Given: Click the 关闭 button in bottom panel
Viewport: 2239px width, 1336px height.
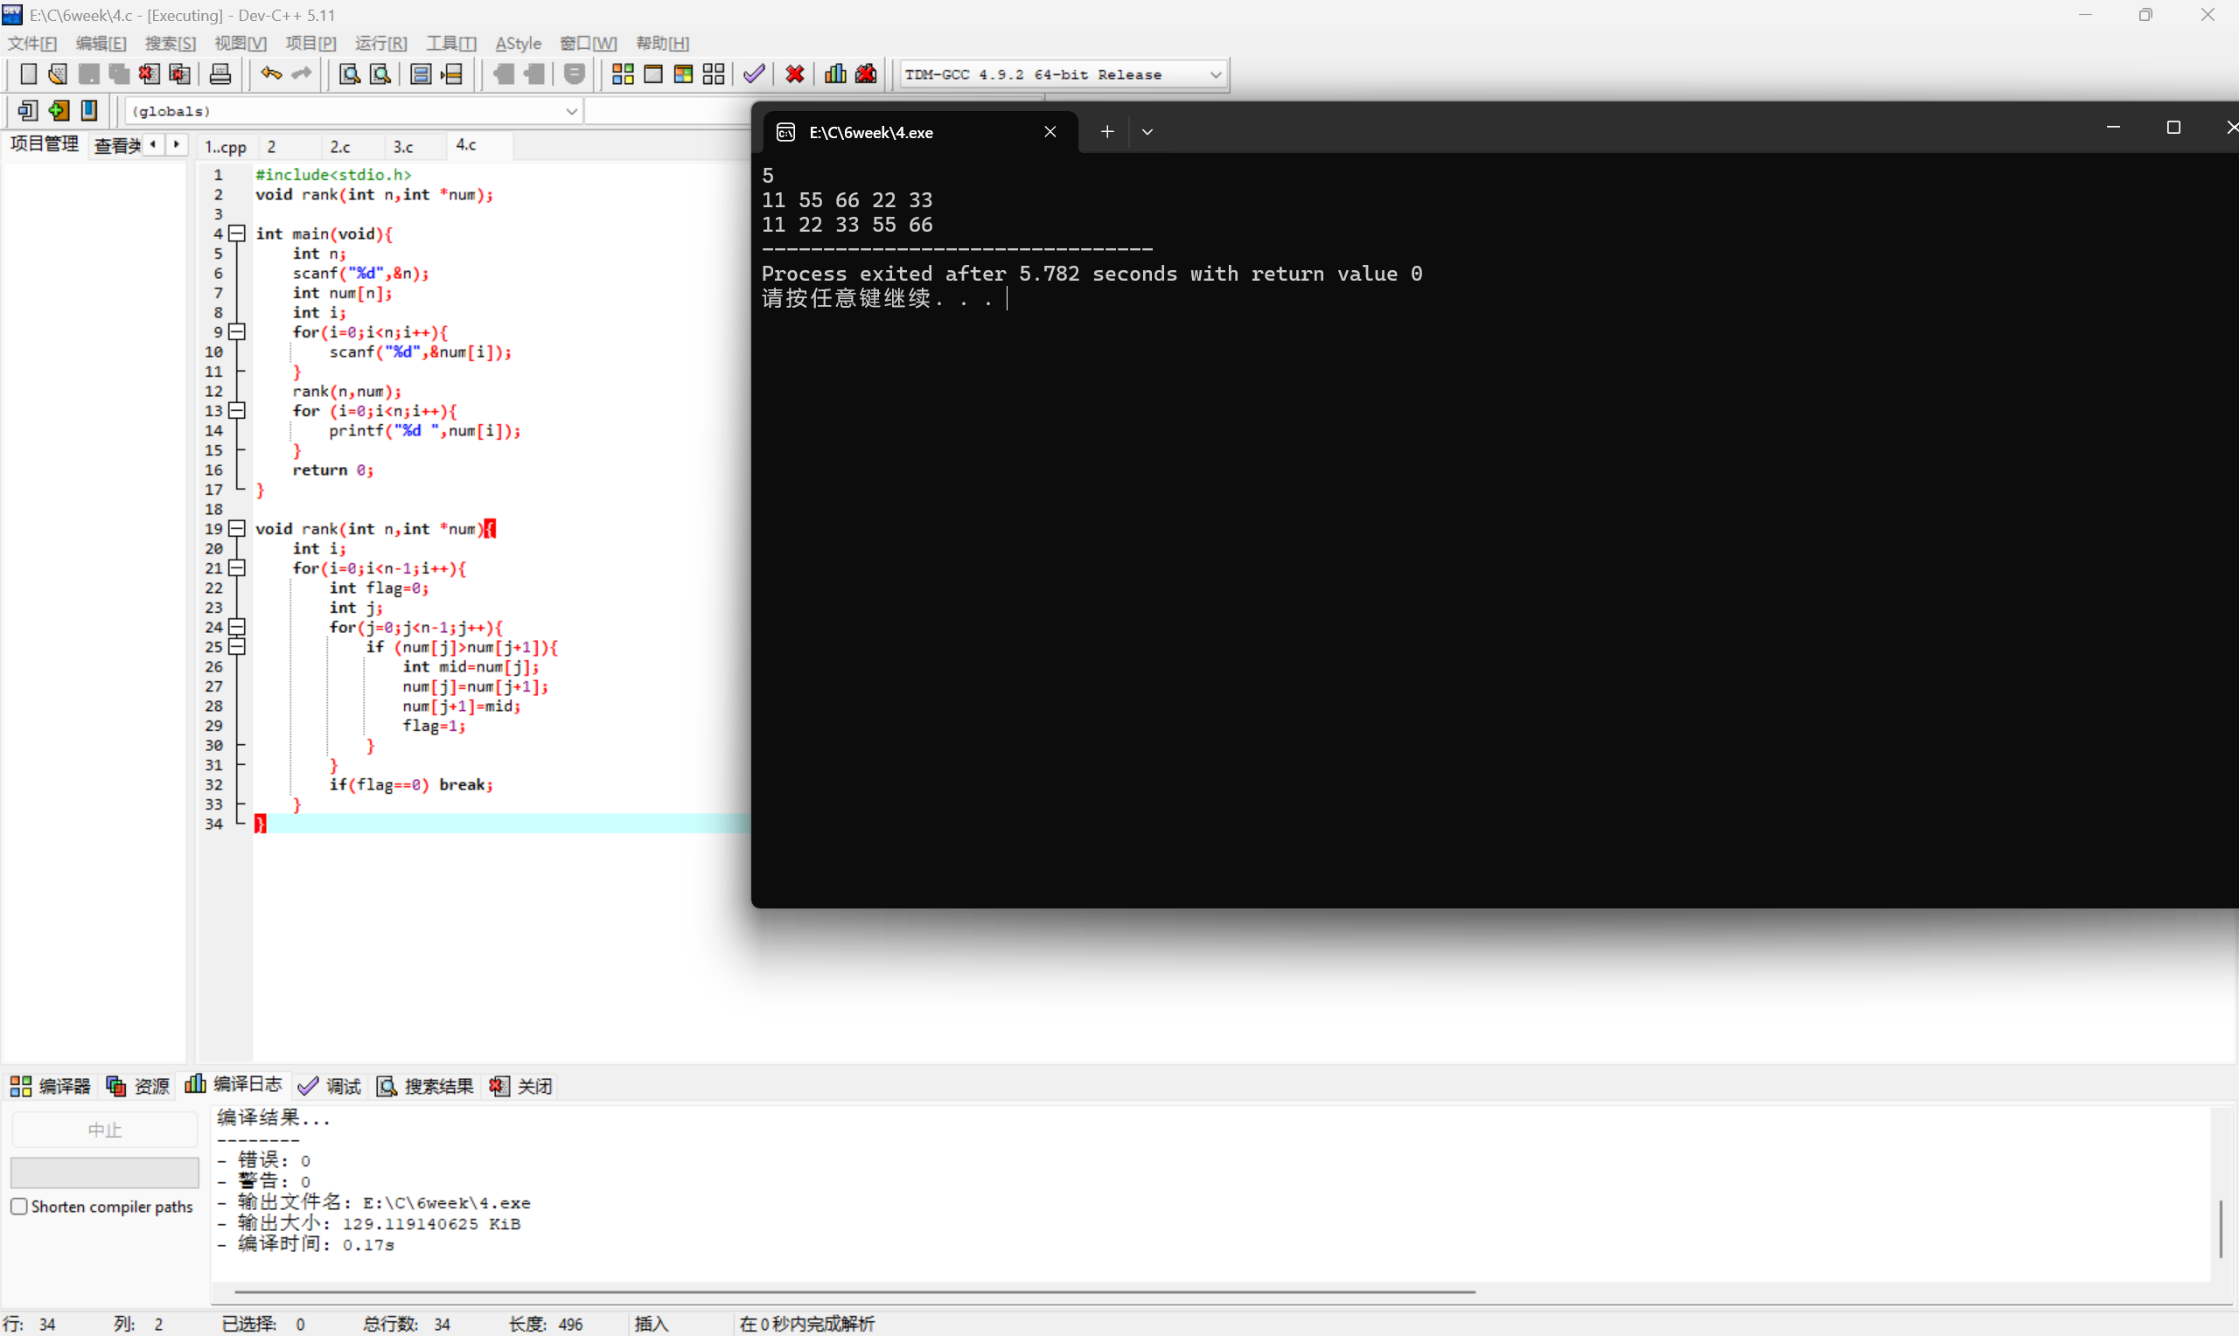Looking at the screenshot, I should [x=522, y=1086].
